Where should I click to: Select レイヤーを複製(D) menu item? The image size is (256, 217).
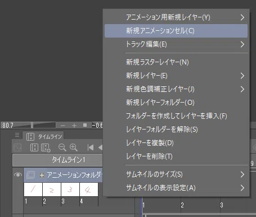click(x=176, y=143)
